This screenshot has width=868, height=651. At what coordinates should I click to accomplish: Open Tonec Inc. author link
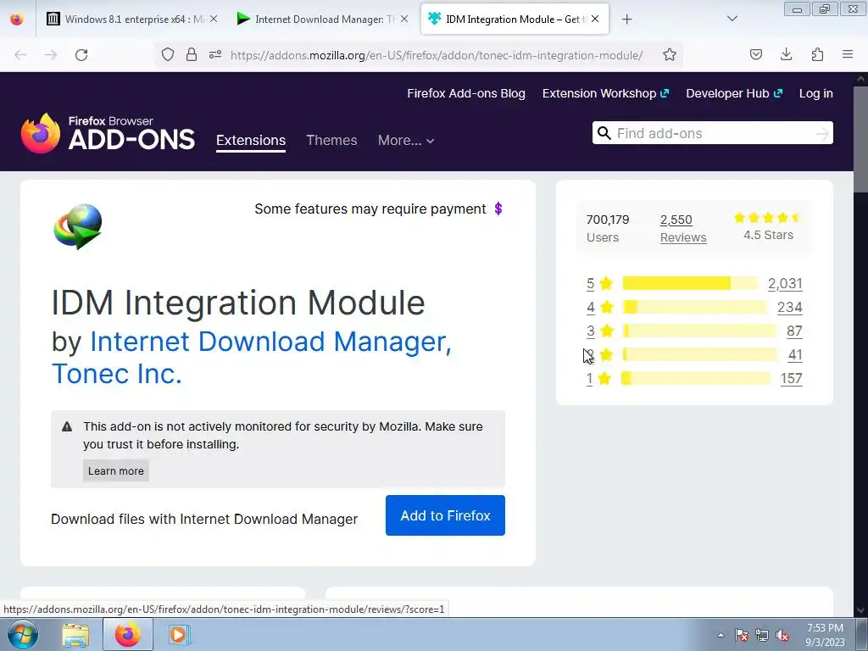(116, 374)
